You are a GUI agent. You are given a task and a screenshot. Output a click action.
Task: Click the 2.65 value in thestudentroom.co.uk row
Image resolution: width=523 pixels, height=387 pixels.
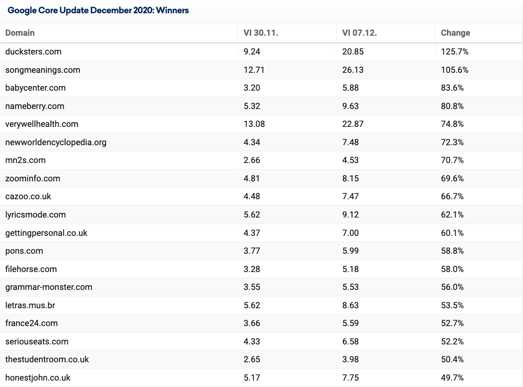(x=252, y=360)
